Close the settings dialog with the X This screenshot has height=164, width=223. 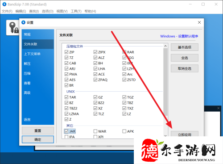tap(199, 22)
